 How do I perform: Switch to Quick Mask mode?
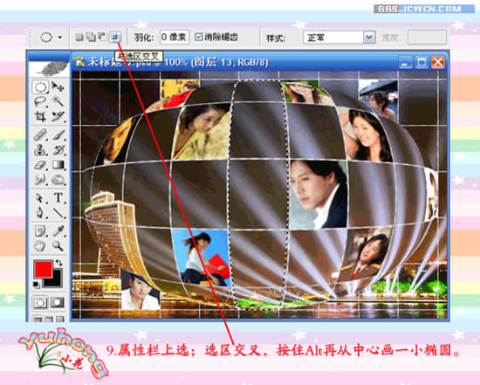click(58, 303)
